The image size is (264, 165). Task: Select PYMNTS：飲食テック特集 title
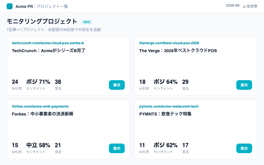165,114
